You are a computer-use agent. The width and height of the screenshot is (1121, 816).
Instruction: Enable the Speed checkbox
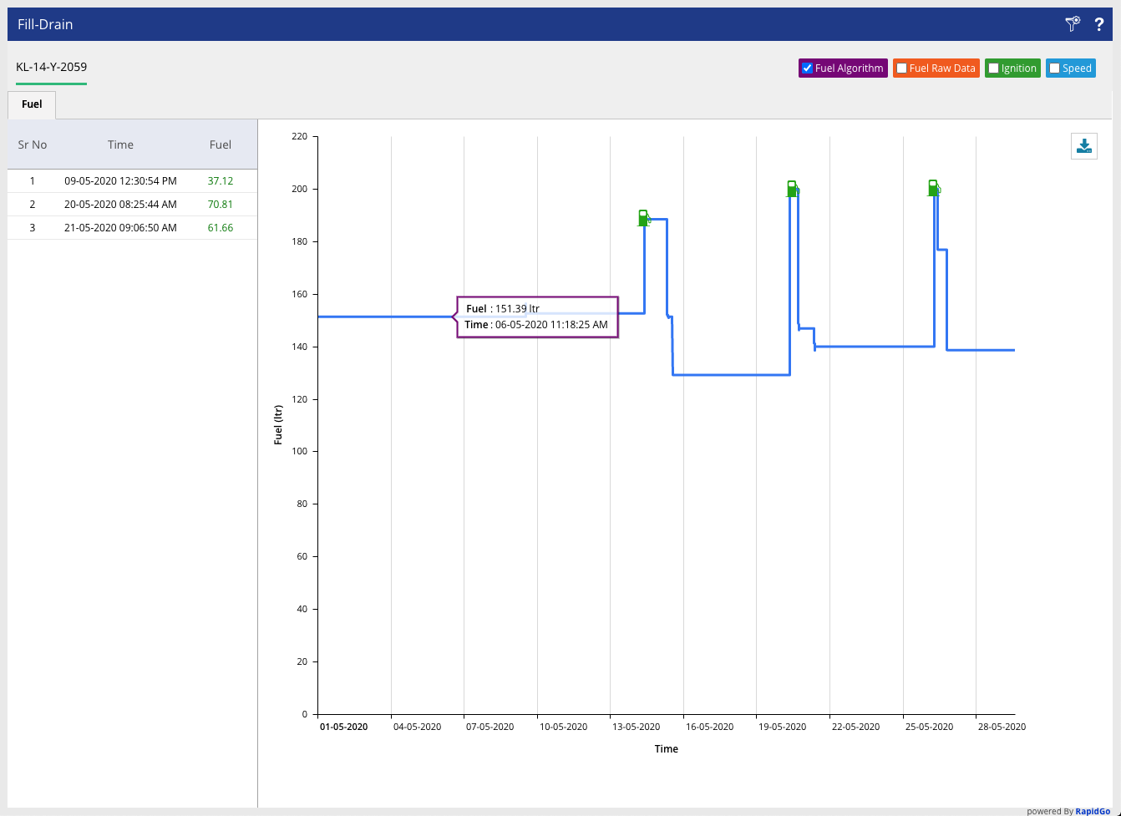tap(1055, 68)
